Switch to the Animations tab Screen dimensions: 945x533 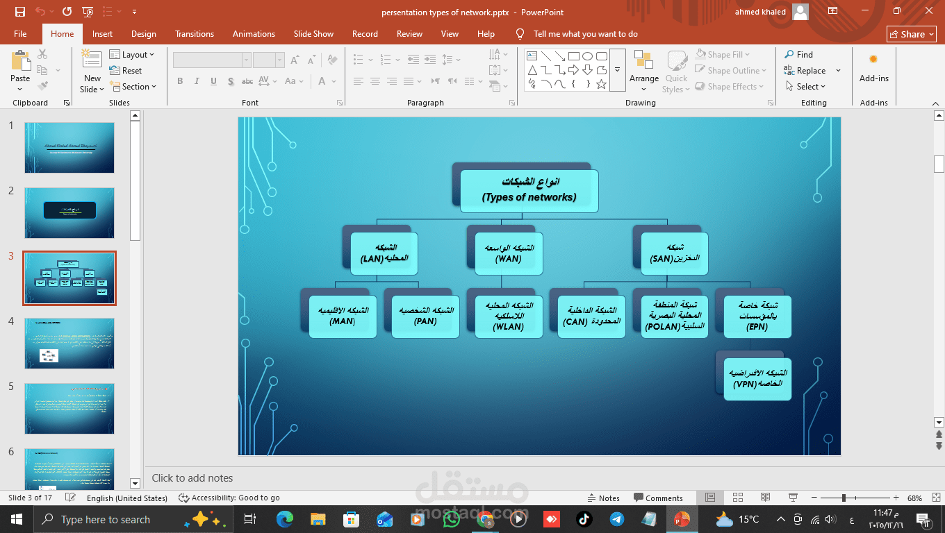coord(254,34)
